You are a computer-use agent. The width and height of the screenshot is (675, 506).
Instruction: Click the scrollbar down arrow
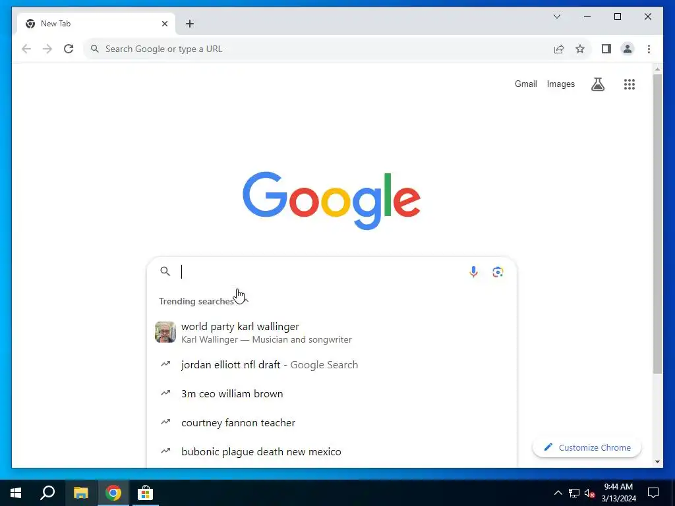coord(657,462)
